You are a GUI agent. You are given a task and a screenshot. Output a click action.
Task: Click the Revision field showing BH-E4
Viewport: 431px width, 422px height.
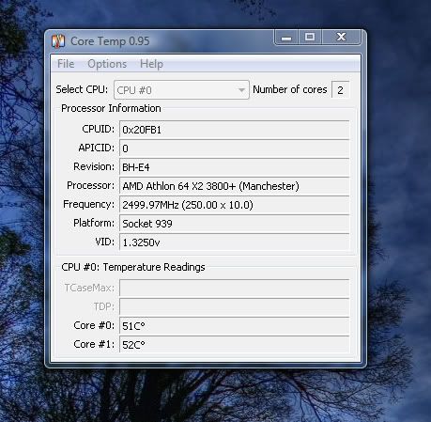(234, 167)
